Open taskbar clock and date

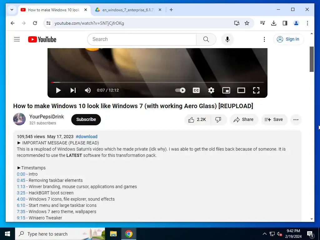293,234
